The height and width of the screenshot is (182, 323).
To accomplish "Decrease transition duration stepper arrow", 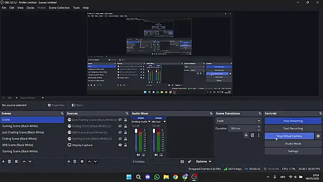I will click(x=259, y=130).
